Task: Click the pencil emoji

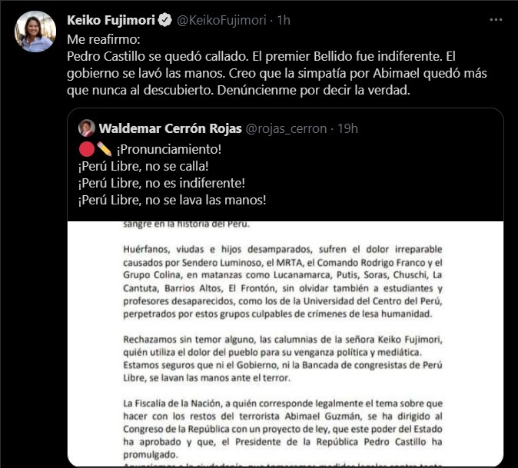Action: click(105, 149)
